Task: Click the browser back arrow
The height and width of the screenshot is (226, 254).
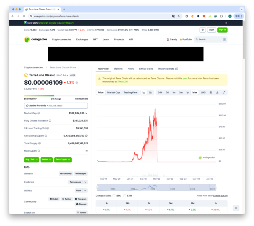Action: point(13,16)
